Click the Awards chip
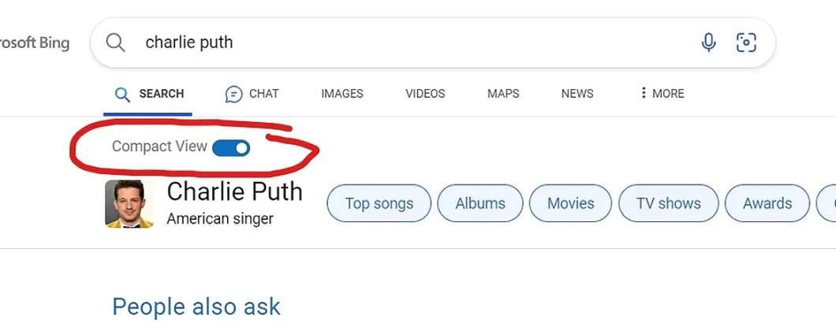836x334 pixels. coord(767,203)
